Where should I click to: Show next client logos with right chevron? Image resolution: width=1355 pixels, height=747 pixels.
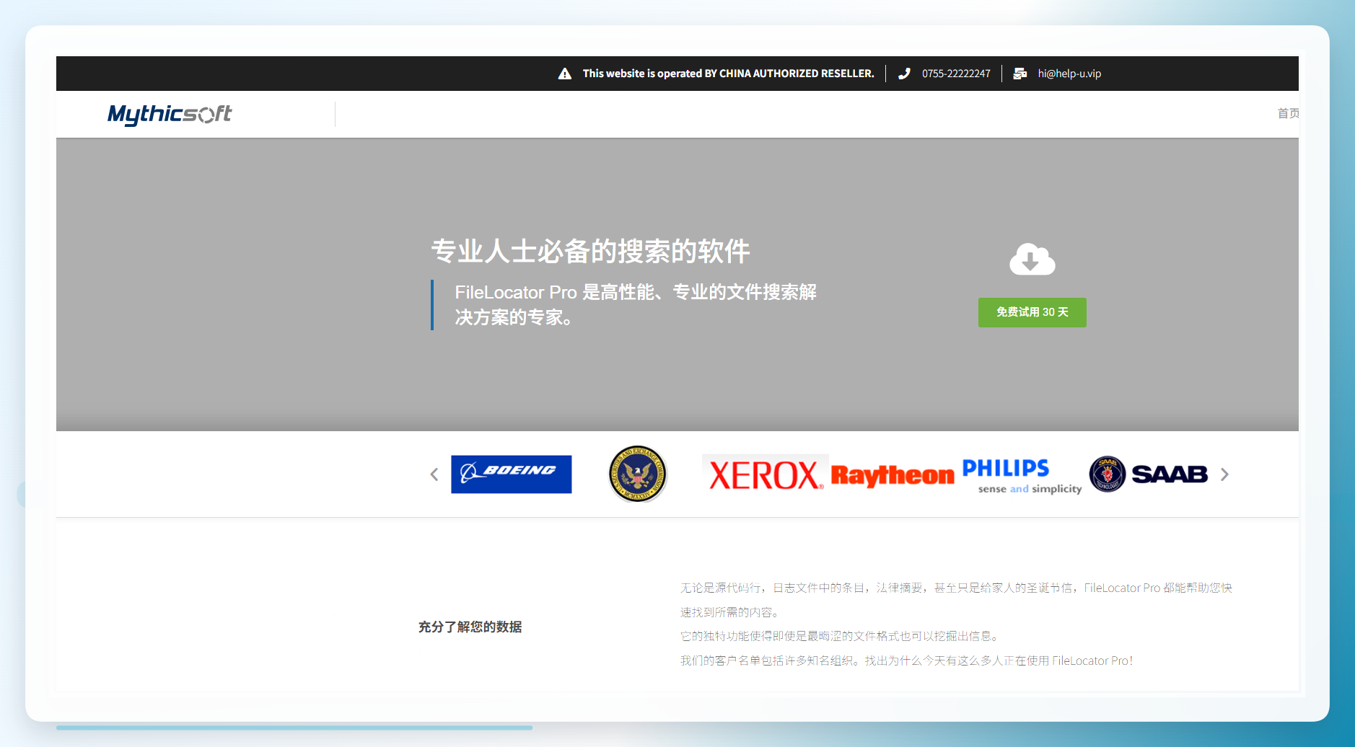1224,474
